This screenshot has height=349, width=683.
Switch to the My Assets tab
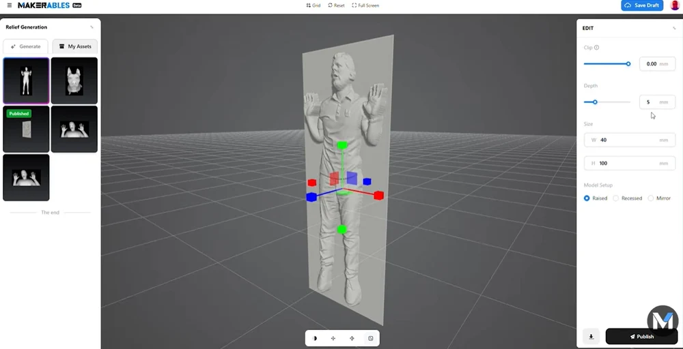tap(75, 46)
